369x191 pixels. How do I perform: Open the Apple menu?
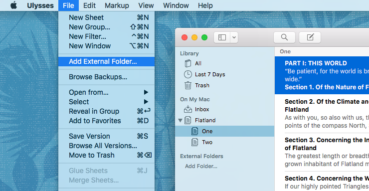coord(13,5)
